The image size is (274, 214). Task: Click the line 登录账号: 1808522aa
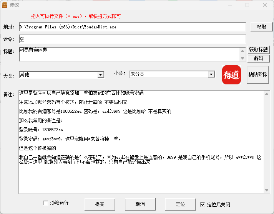(x=41, y=130)
